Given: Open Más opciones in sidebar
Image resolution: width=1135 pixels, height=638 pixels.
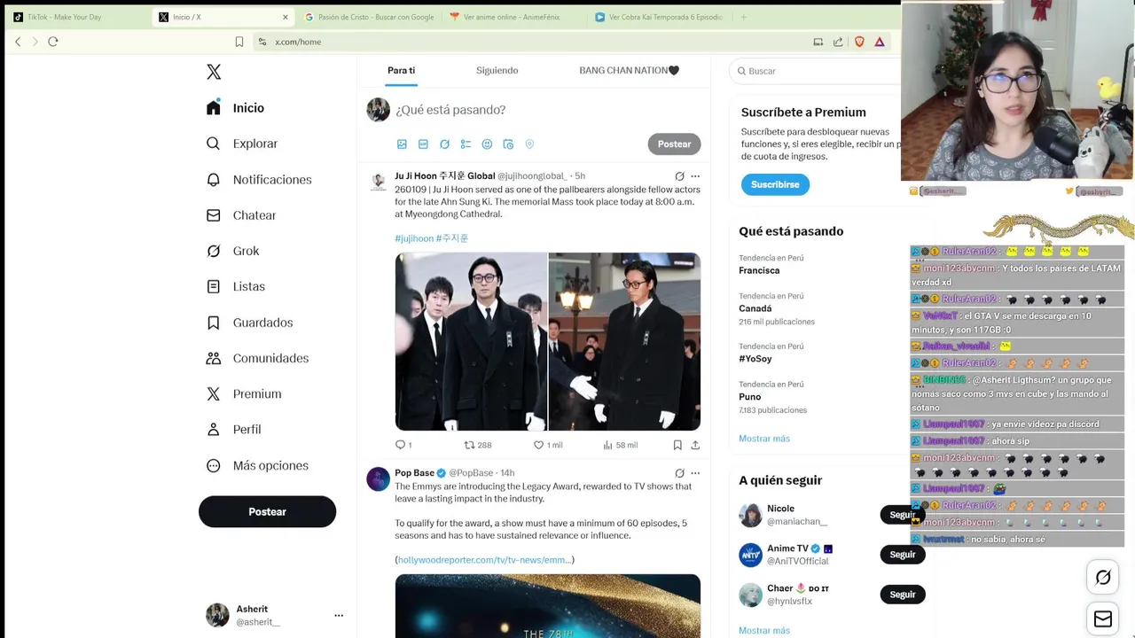Looking at the screenshot, I should point(257,465).
